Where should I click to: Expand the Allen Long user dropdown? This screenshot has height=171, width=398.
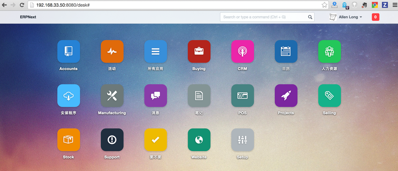click(350, 17)
